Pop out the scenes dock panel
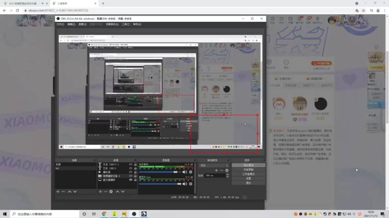Viewport: 389px width, 218px height. [x=94, y=160]
